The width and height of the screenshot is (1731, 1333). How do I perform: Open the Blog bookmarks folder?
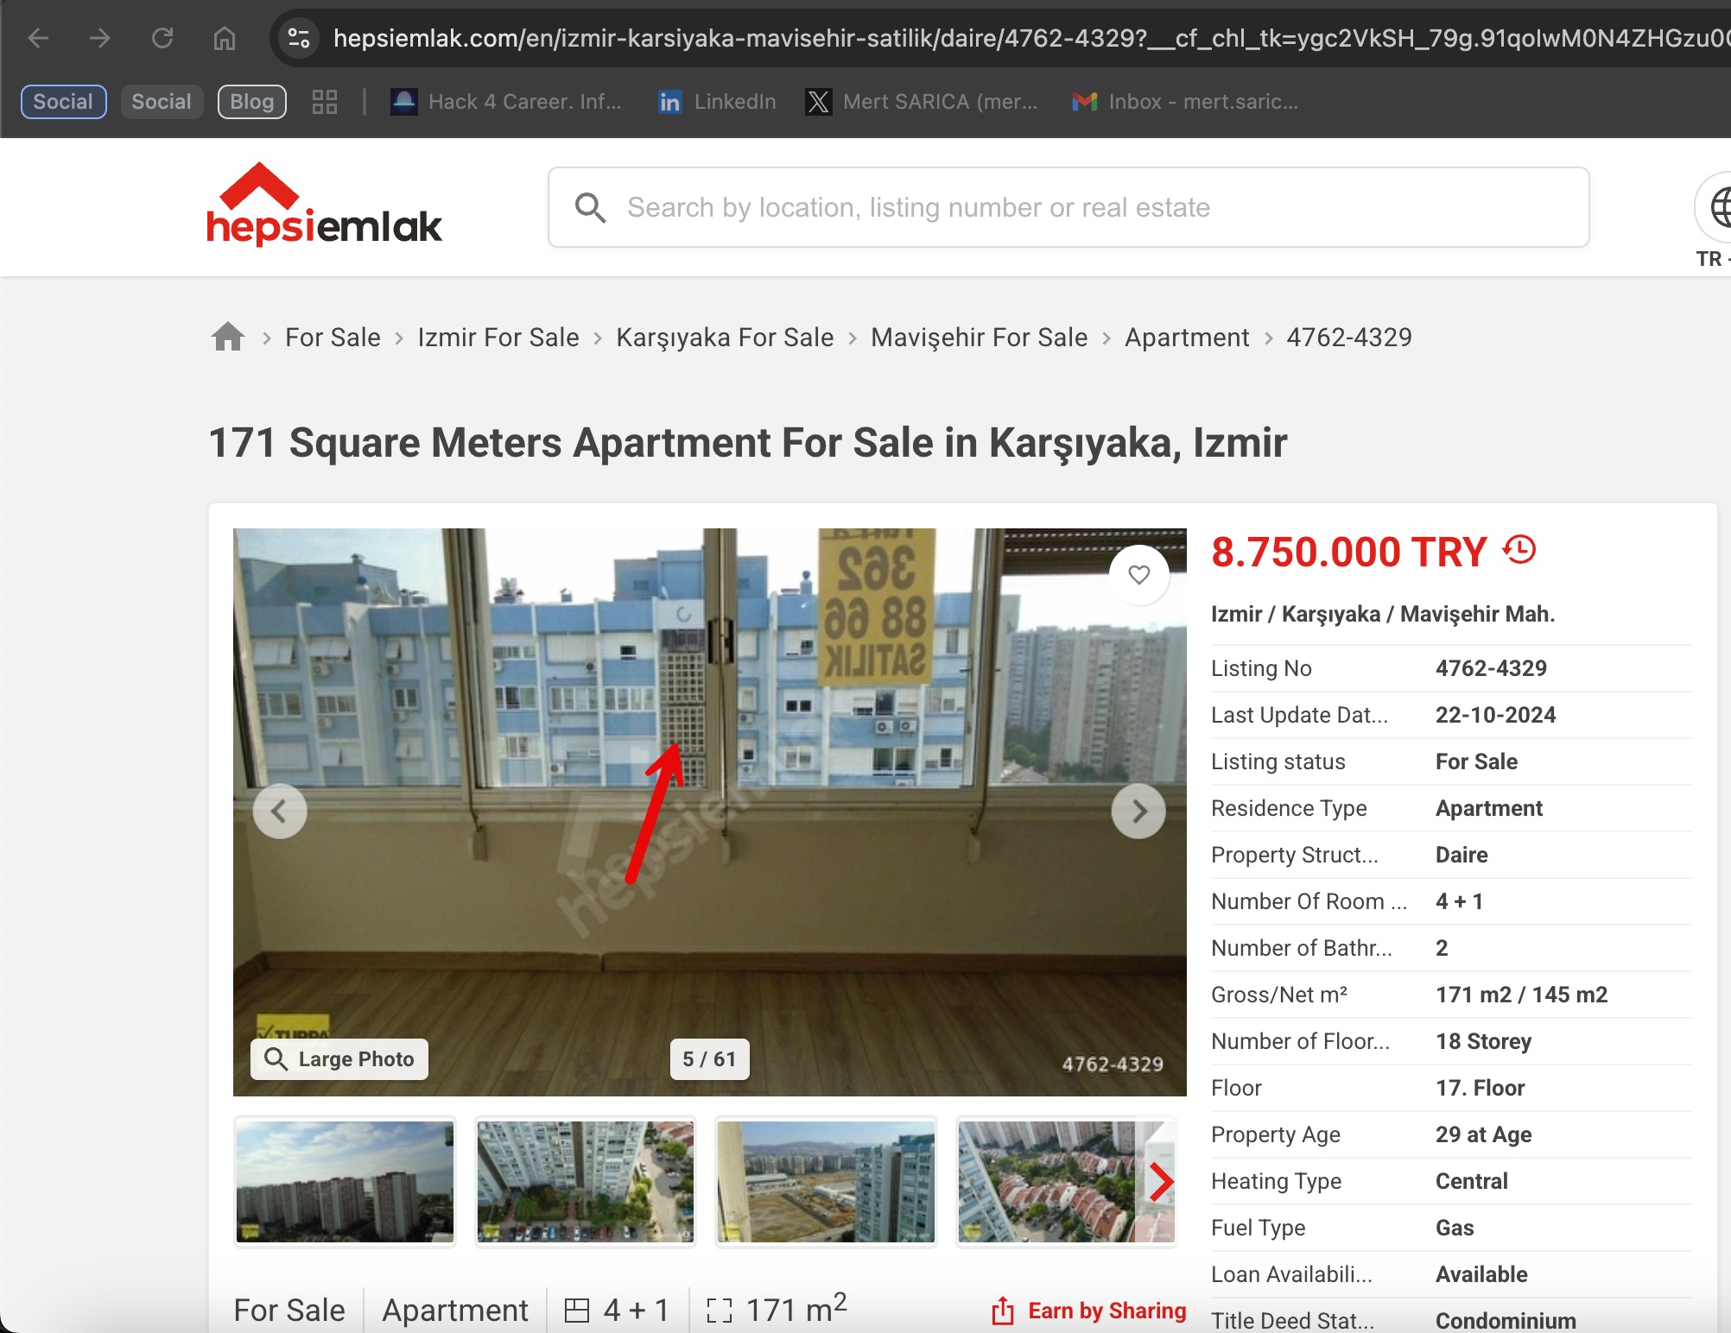tap(251, 101)
